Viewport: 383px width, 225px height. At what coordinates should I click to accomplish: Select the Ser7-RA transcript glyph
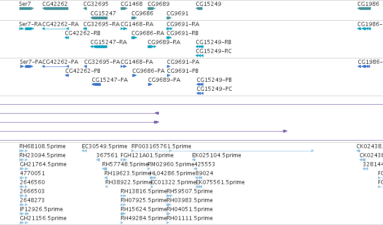27,29
